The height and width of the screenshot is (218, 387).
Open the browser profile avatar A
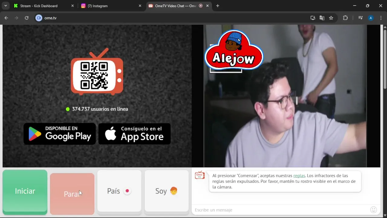(371, 18)
